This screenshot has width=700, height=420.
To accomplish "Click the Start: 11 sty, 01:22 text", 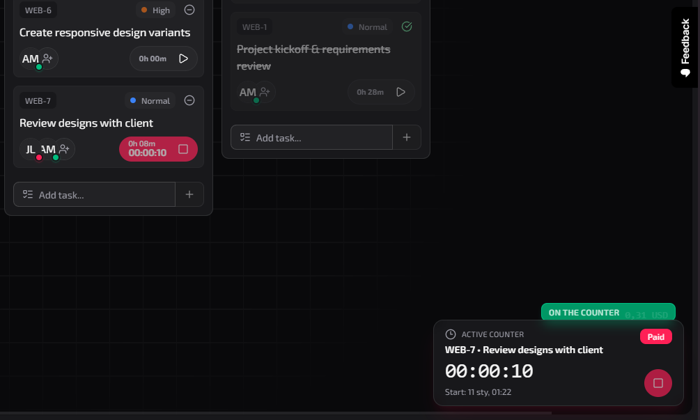I will (478, 392).
